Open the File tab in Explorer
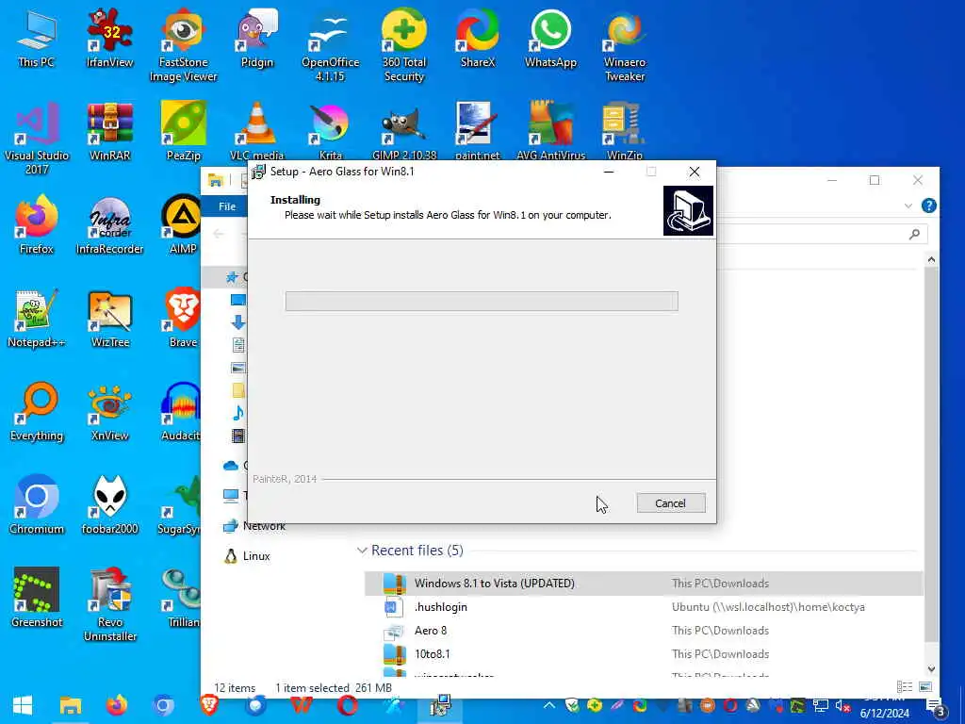This screenshot has height=724, width=965. 226,206
